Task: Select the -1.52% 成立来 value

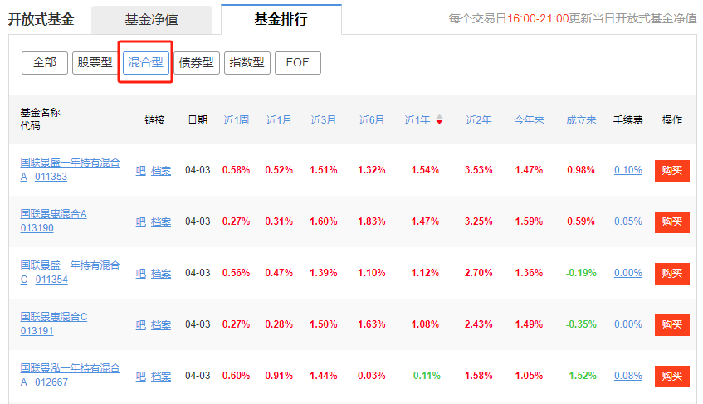Action: point(581,377)
